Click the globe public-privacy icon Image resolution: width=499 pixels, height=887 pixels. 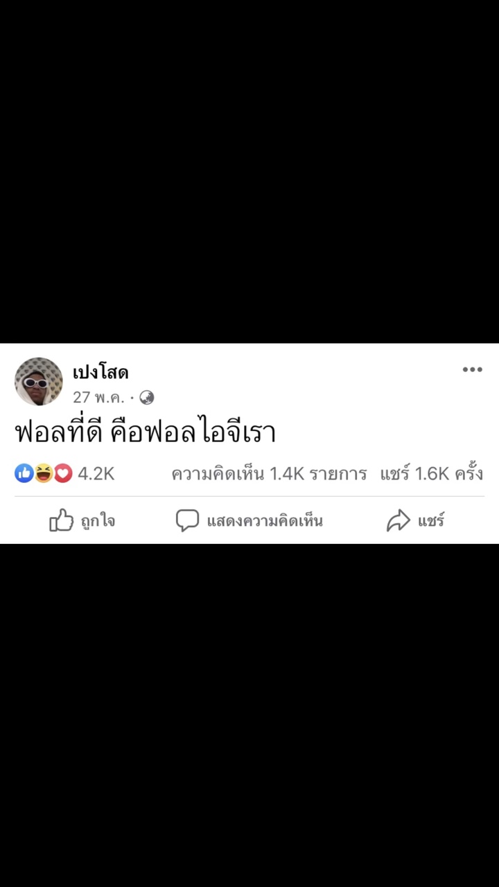tap(146, 398)
